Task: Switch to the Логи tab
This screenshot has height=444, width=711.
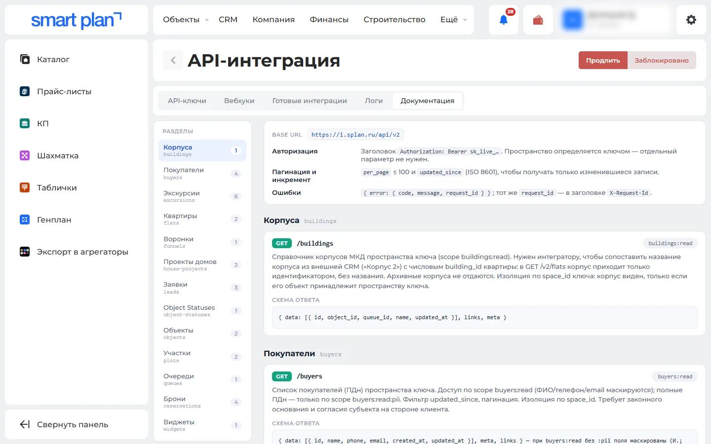Action: tap(374, 101)
